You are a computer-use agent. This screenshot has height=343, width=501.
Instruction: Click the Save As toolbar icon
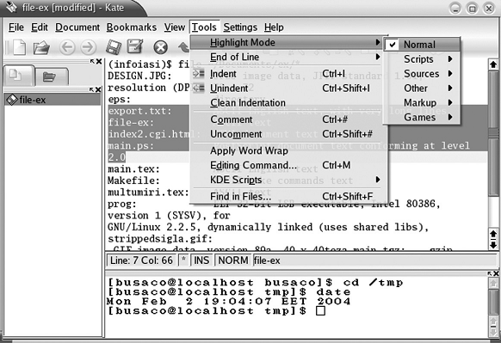[x=135, y=46]
